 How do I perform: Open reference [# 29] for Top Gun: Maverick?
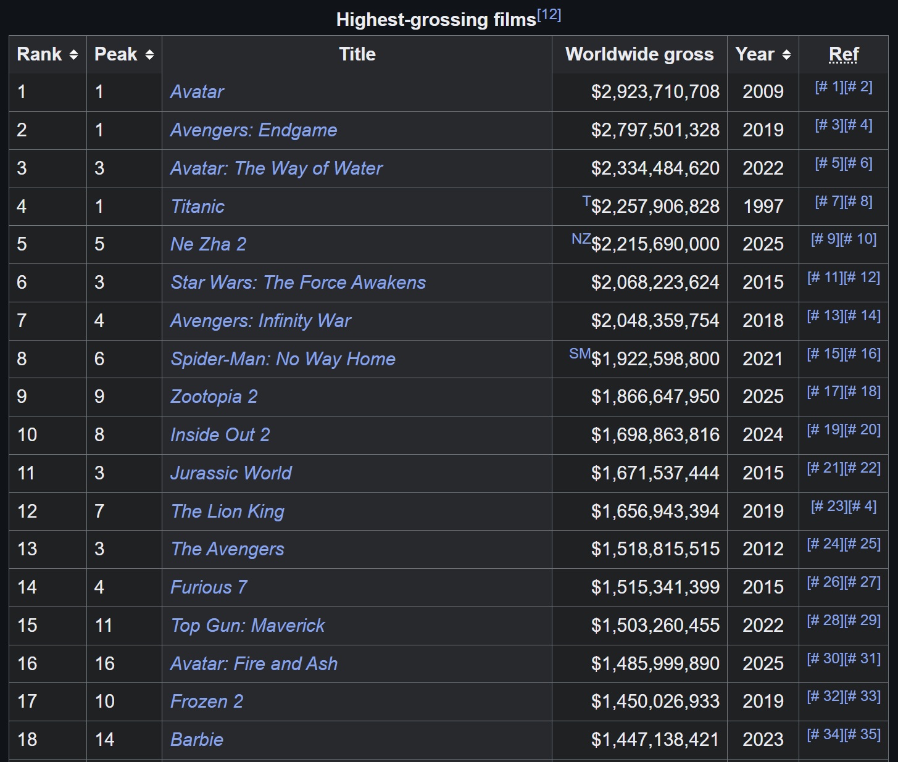tap(862, 620)
